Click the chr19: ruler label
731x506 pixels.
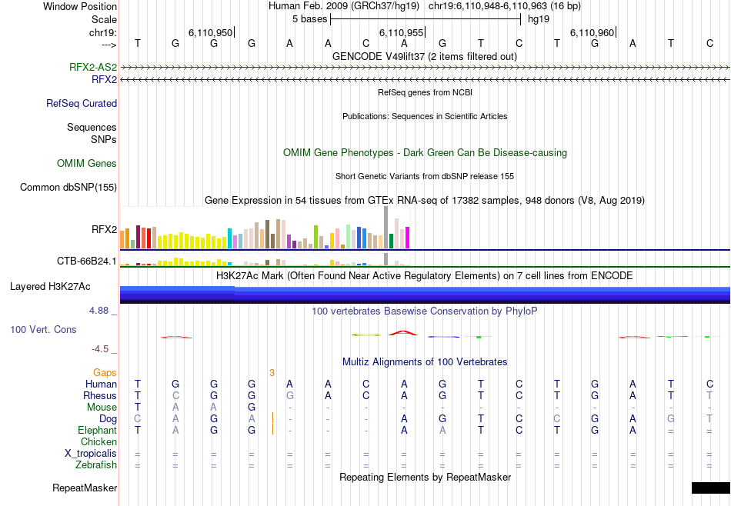coord(103,32)
